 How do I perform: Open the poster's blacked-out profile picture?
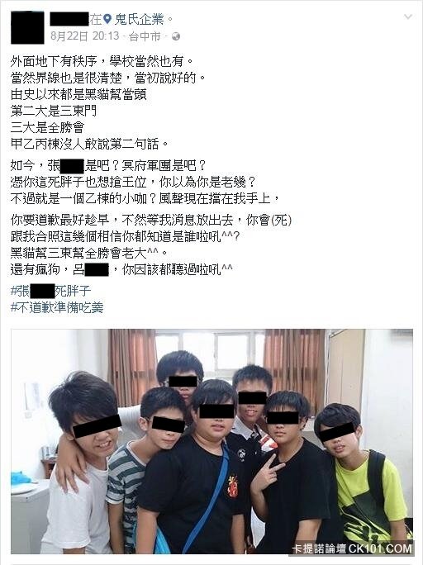click(27, 27)
